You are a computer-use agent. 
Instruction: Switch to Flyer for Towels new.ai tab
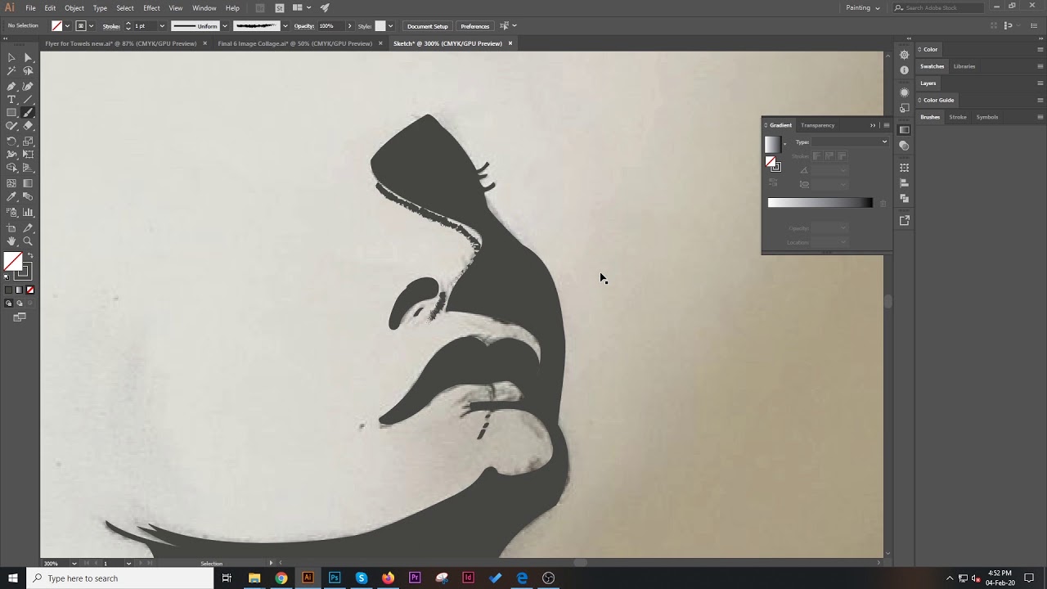click(x=120, y=43)
